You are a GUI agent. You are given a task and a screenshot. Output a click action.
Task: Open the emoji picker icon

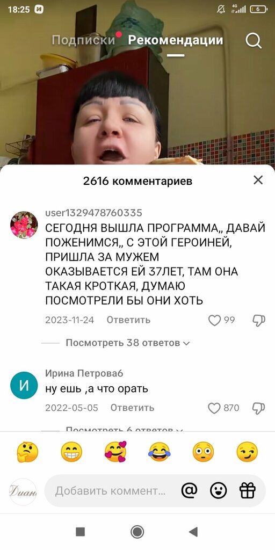pyautogui.click(x=218, y=490)
